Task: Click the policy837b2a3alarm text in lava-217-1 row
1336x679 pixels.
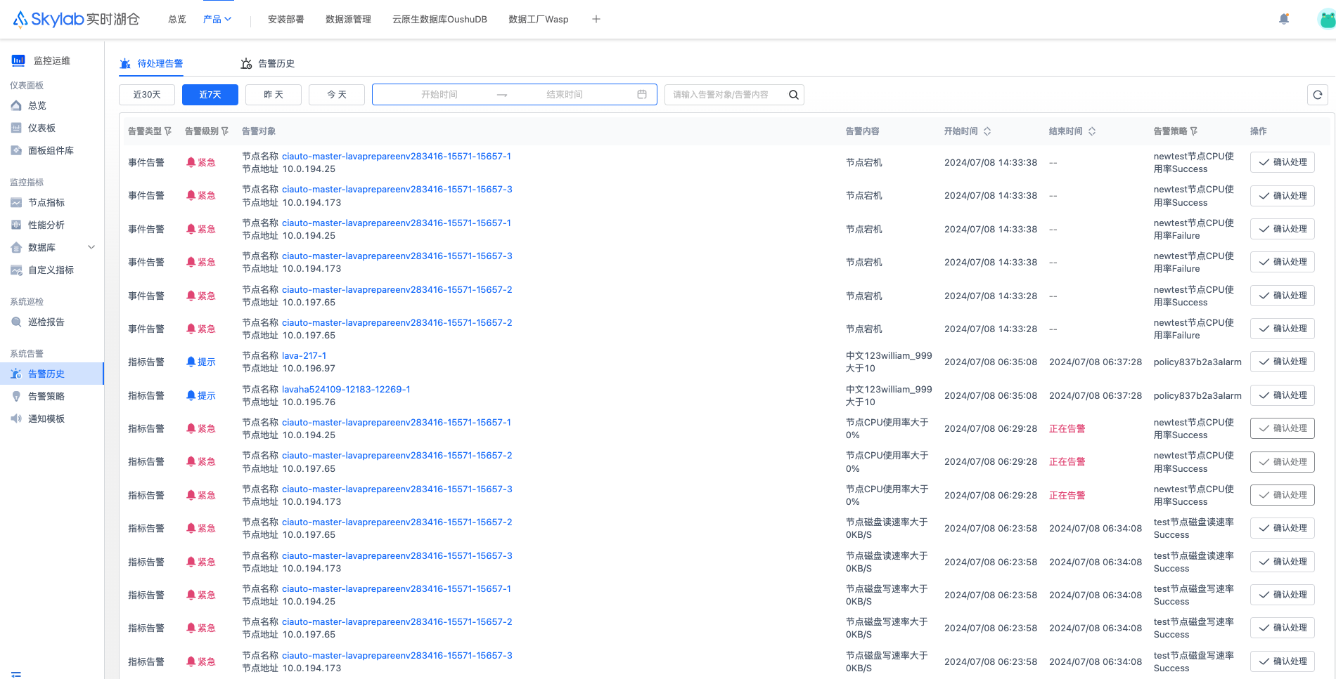Action: 1197,362
